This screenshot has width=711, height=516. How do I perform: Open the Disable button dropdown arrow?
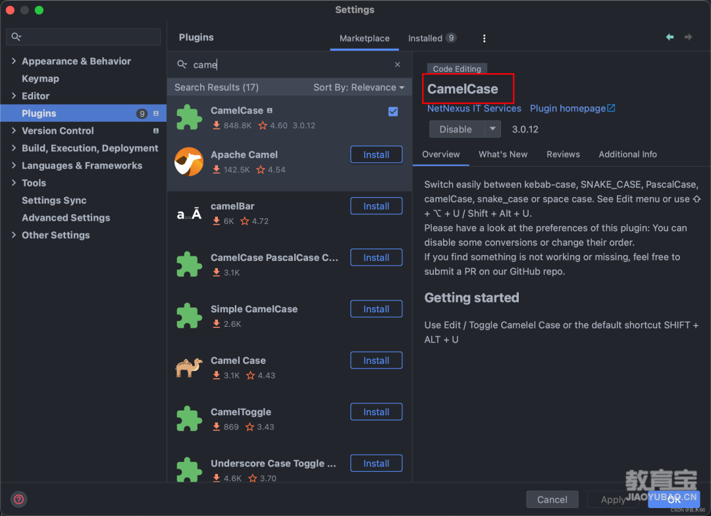[x=492, y=129]
